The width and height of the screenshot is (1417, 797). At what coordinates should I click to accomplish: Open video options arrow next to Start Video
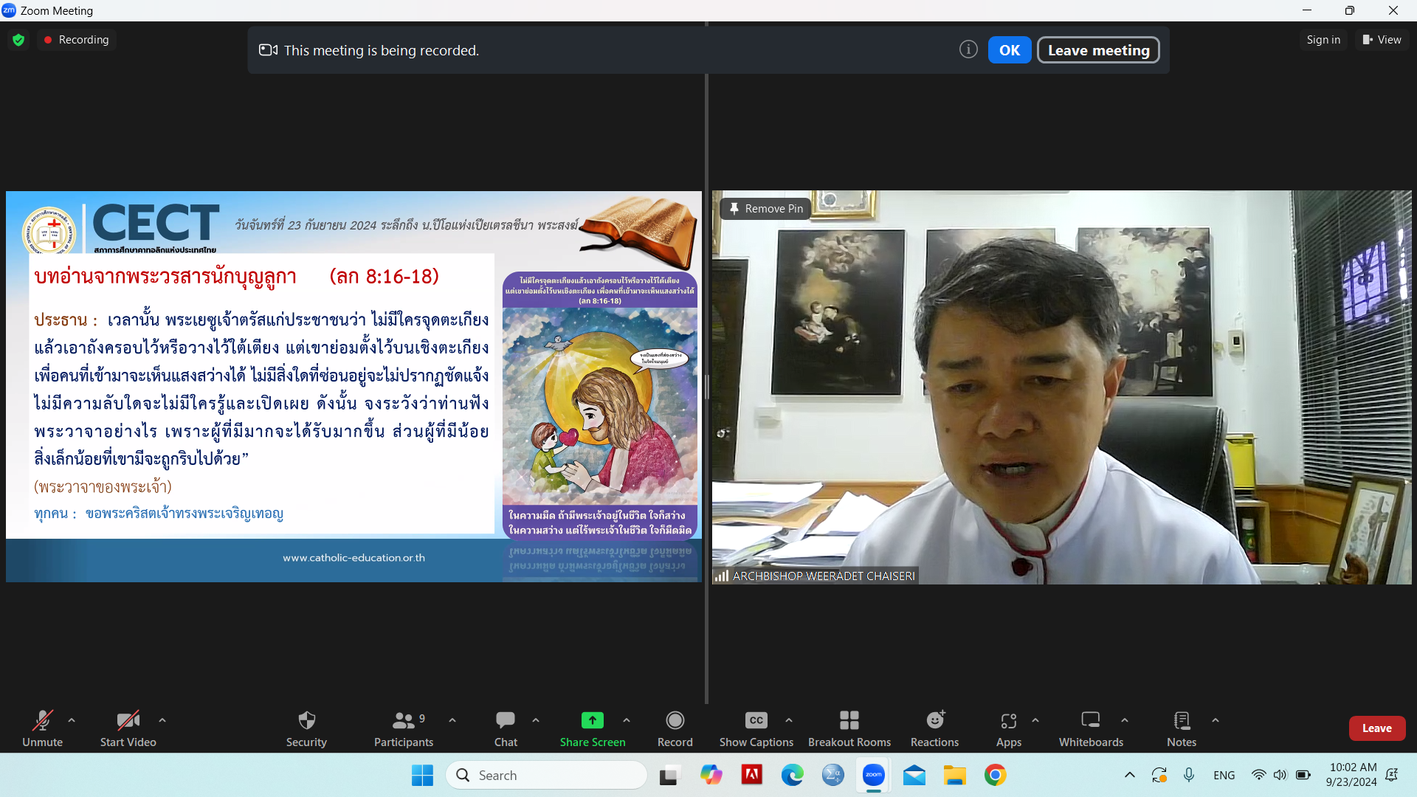(x=162, y=720)
